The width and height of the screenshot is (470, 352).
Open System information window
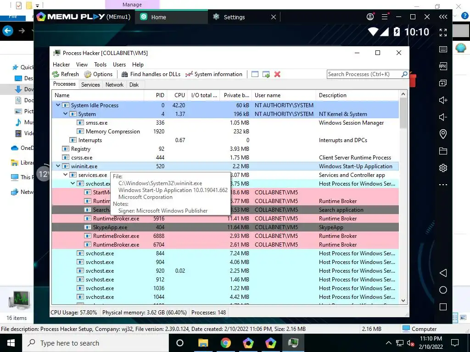coord(214,74)
